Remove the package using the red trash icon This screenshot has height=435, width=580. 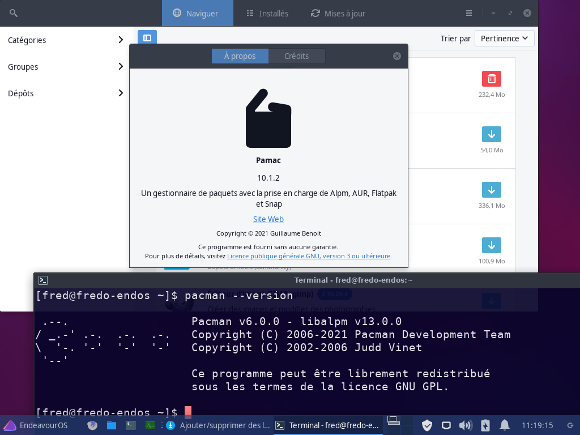491,79
